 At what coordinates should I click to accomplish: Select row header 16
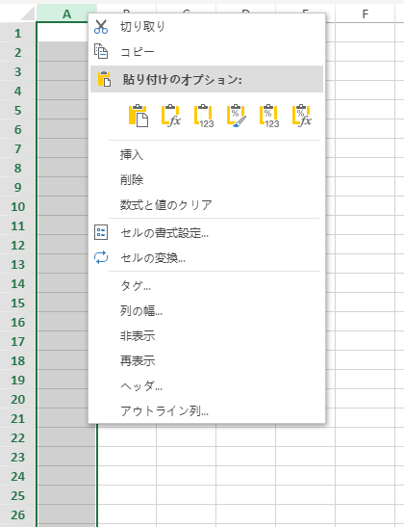(x=17, y=322)
